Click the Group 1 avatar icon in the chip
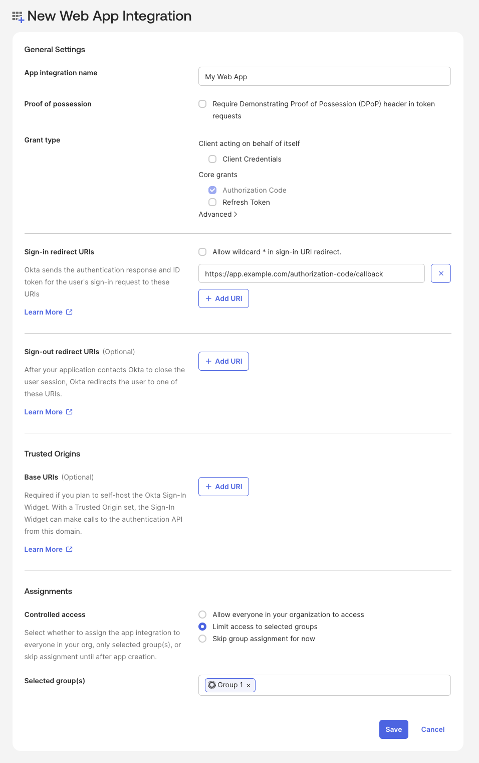Viewport: 479px width, 763px height. click(x=213, y=685)
